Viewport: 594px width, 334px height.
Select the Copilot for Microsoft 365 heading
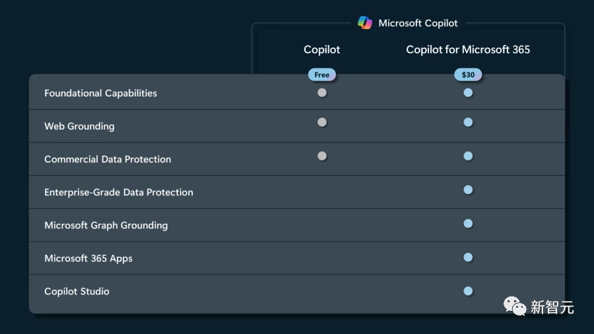pyautogui.click(x=468, y=50)
